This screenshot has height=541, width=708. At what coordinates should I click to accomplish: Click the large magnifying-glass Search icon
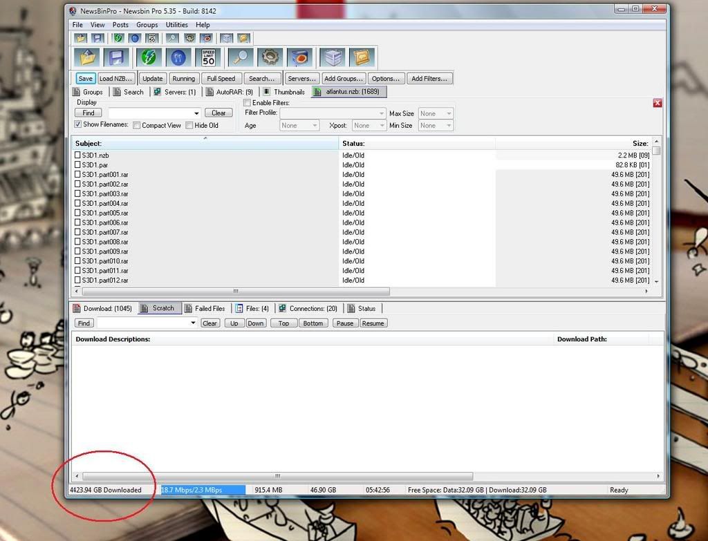coord(241,58)
